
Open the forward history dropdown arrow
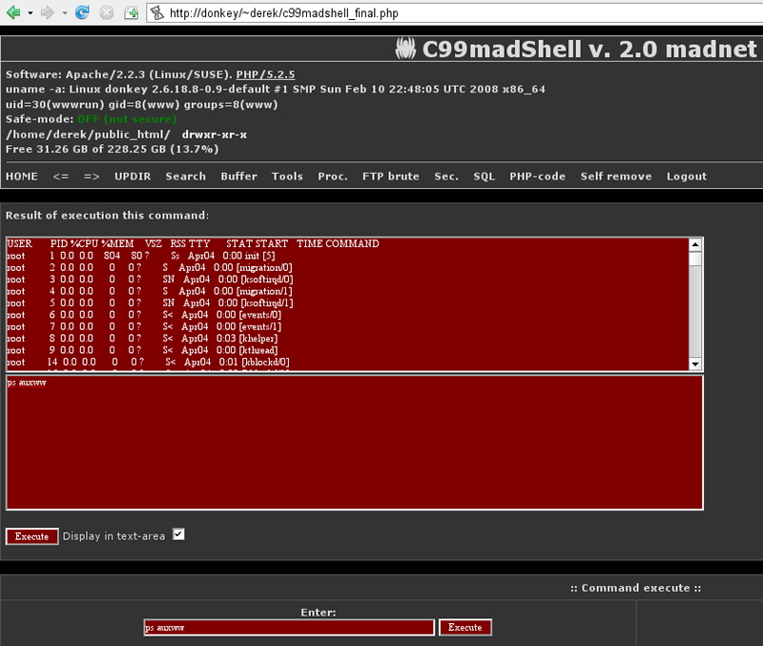tap(65, 13)
